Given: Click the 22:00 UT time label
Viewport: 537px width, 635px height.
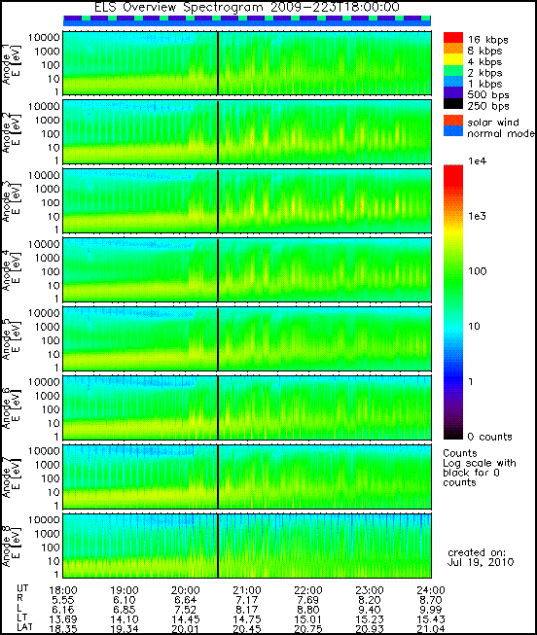Looking at the screenshot, I should point(308,590).
